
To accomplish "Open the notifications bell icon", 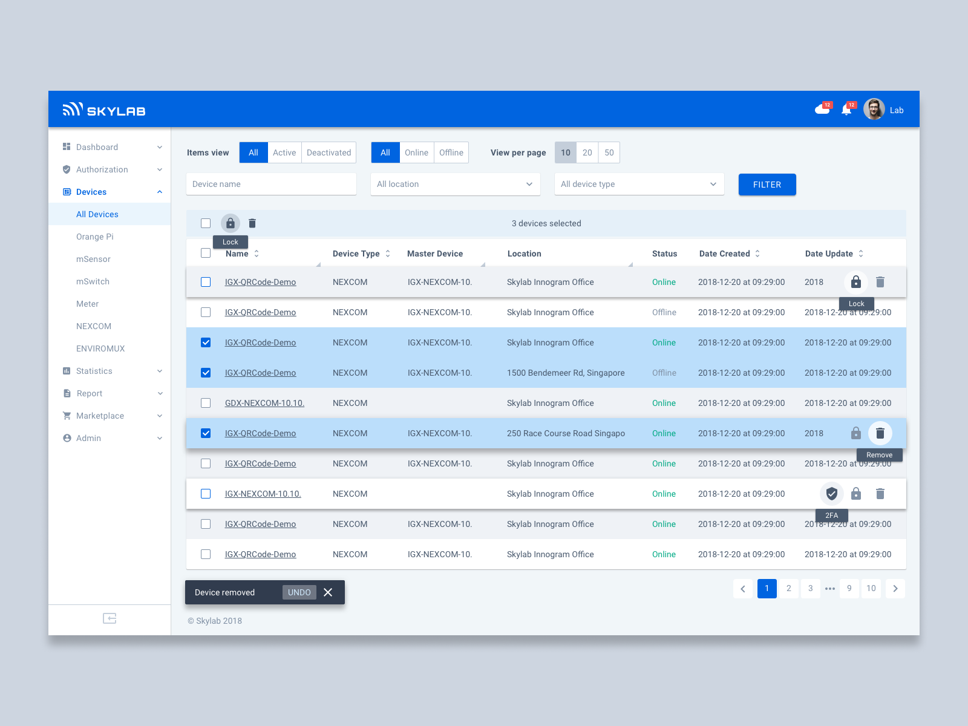I will (x=846, y=110).
